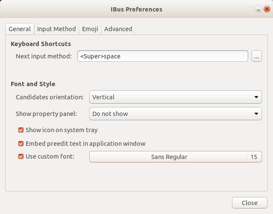The width and height of the screenshot is (273, 214).
Task: Click the Candidates orientation label
Action: pyautogui.click(x=50, y=97)
